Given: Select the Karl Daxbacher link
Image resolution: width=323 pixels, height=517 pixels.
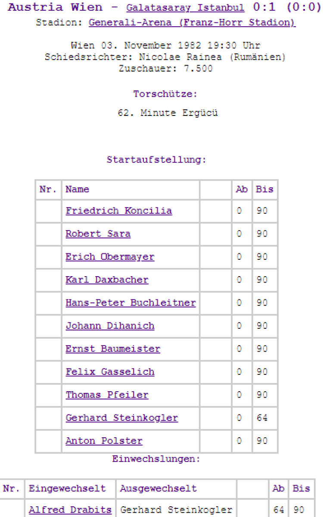Looking at the screenshot, I should point(107,280).
